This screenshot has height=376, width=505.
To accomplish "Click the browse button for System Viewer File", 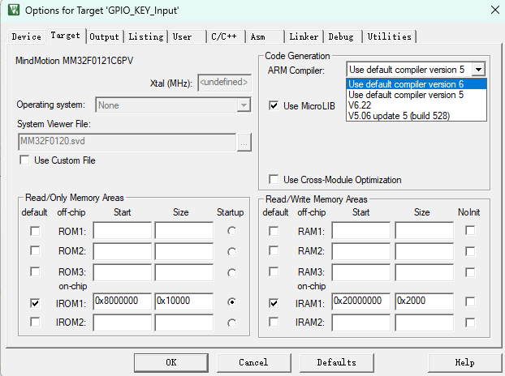I will point(244,141).
